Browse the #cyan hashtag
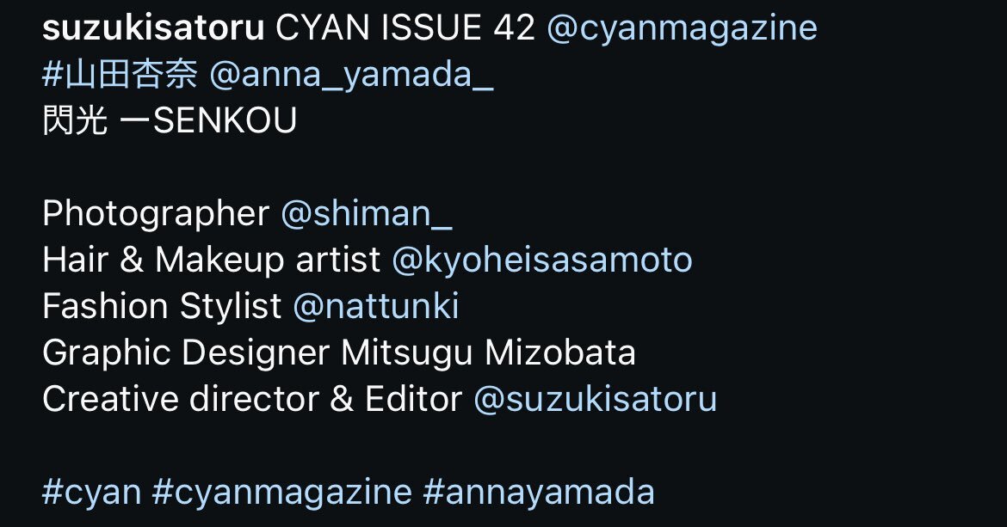1007x527 pixels. pos(92,493)
